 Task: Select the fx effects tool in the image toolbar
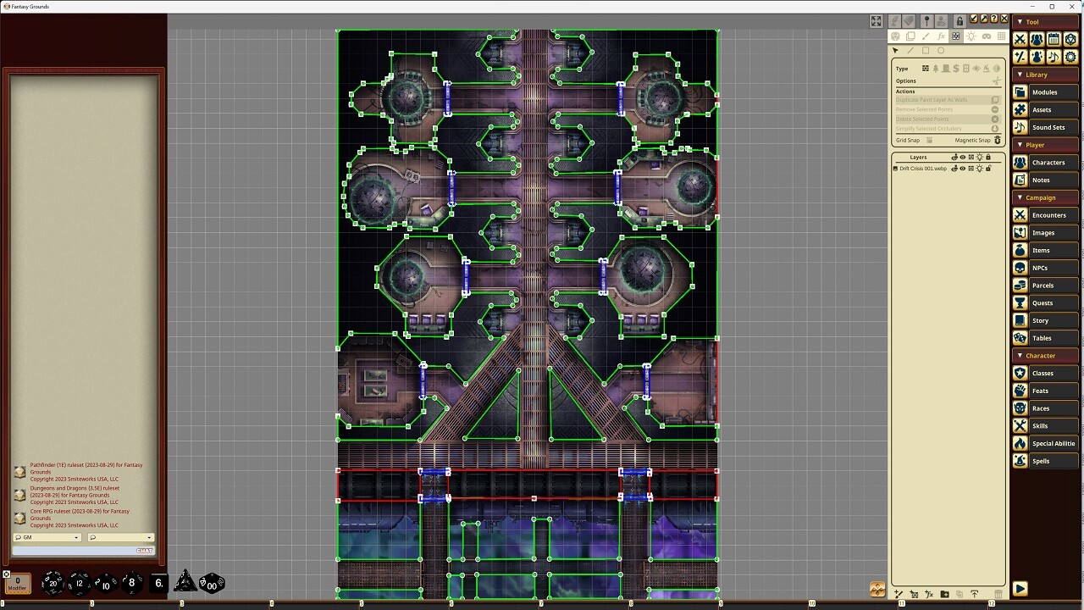[x=940, y=36]
